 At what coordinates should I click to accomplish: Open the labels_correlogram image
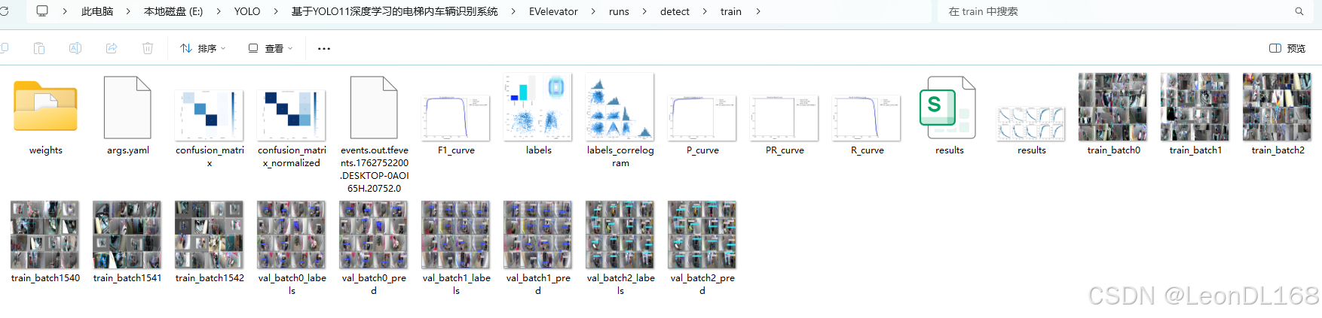[620, 107]
